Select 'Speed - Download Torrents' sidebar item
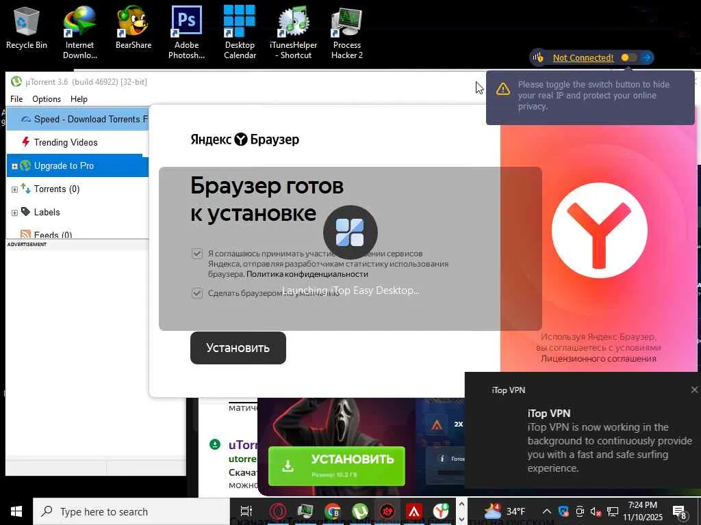 77,119
